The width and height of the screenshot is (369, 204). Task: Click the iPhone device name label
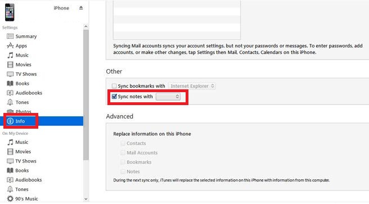[61, 8]
